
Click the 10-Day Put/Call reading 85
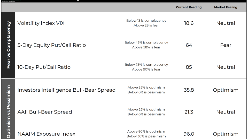pos(189,67)
